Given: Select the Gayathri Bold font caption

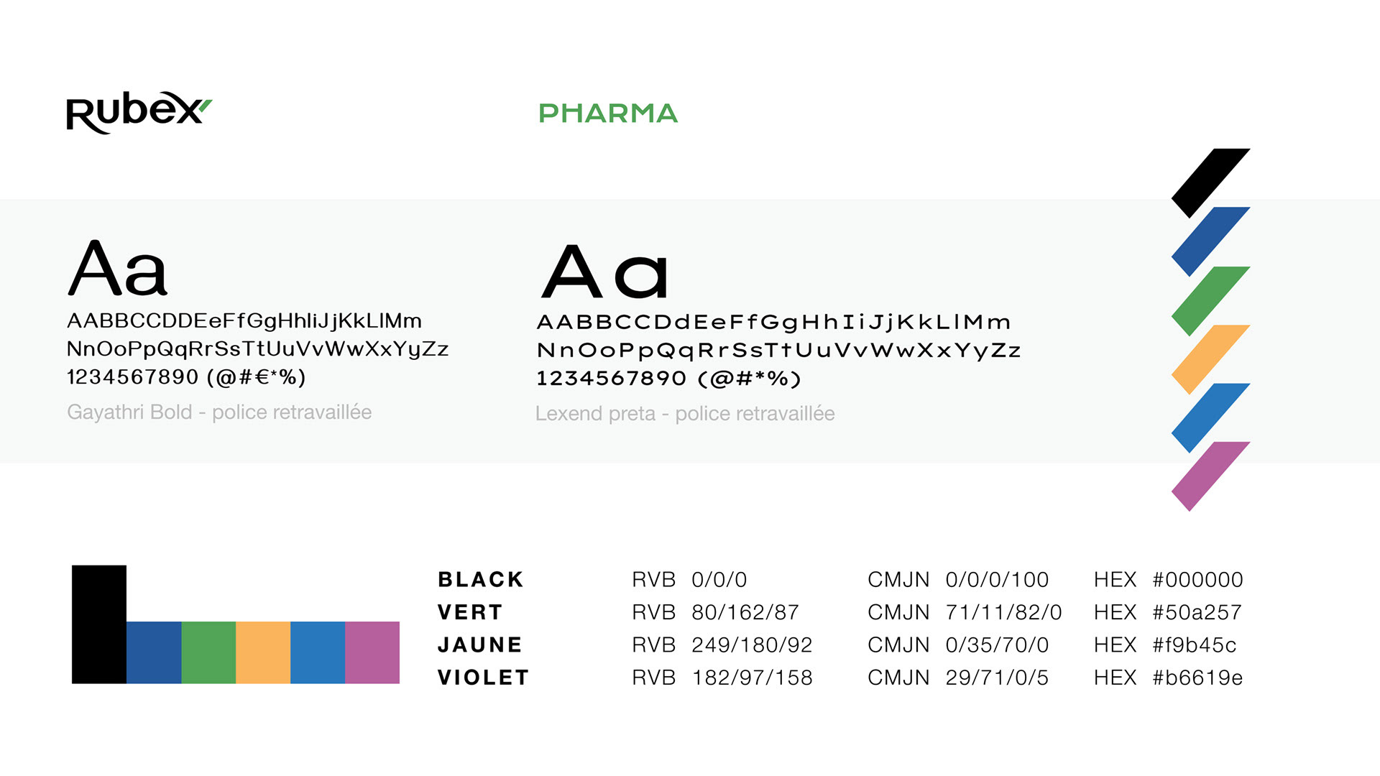Looking at the screenshot, I should 219,412.
